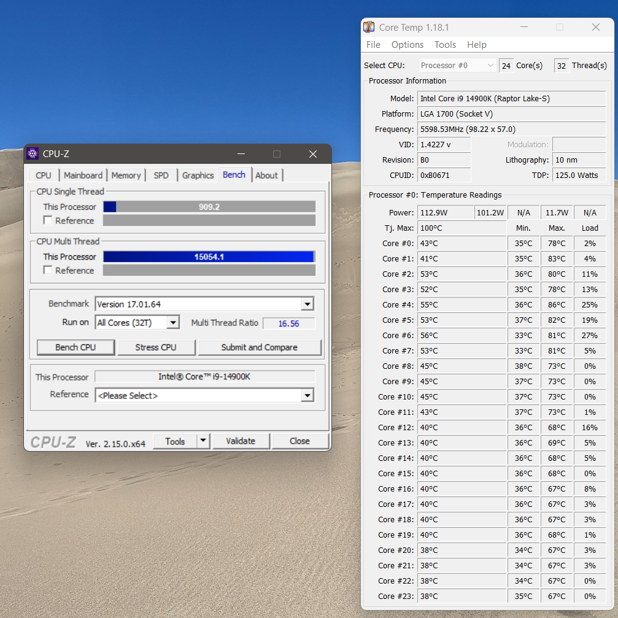The width and height of the screenshot is (618, 618).
Task: Click the Validate button
Action: [x=241, y=441]
